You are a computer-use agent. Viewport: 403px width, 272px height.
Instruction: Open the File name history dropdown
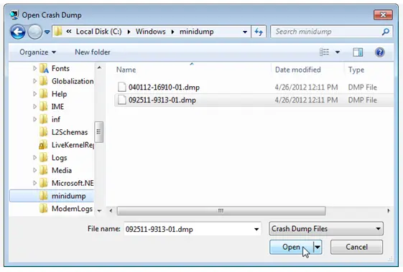click(x=256, y=229)
